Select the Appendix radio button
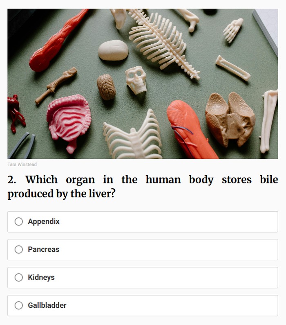Image resolution: width=286 pixels, height=325 pixels. 19,221
